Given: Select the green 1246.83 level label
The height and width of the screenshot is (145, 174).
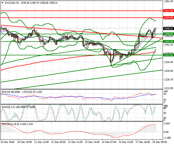Looking at the screenshot, I should pos(168,34).
